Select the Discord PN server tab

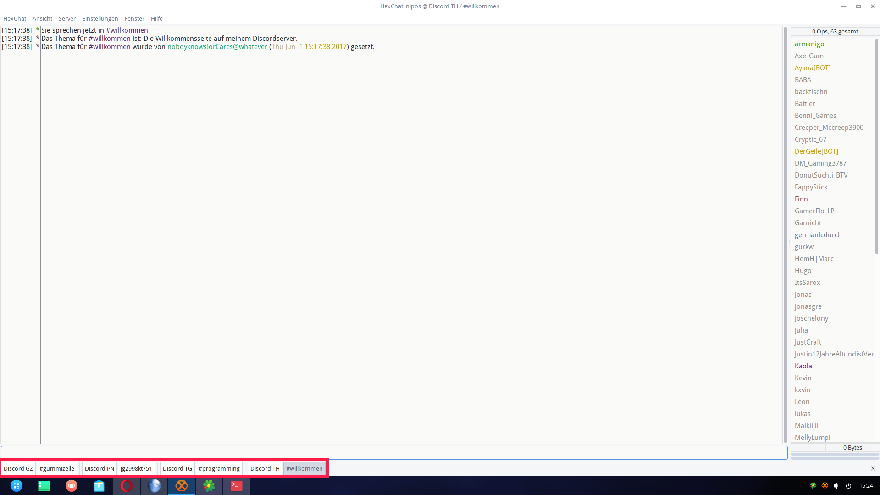tap(99, 468)
